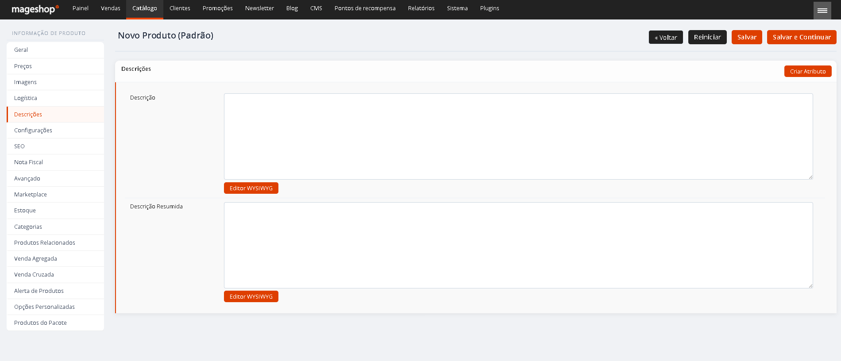Open the Catálogo menu
The width and height of the screenshot is (841, 361).
[145, 9]
